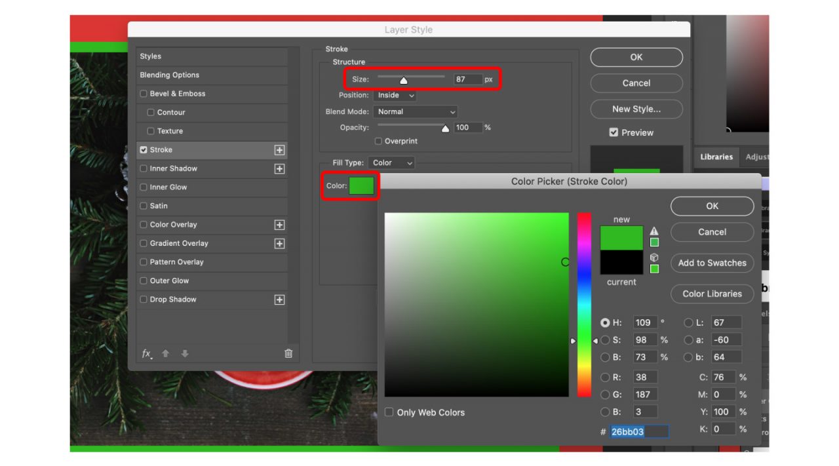Screen dimensions: 839x466
Task: Open Color Libraries
Action: coord(712,294)
